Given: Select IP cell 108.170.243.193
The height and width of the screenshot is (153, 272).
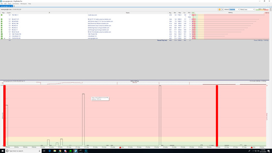Looking at the screenshot, I should coord(17,34).
